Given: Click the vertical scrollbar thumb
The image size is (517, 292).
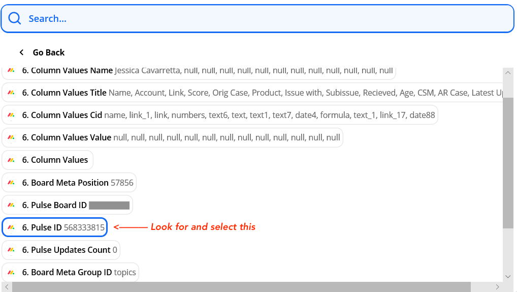Looking at the screenshot, I should tap(508, 163).
